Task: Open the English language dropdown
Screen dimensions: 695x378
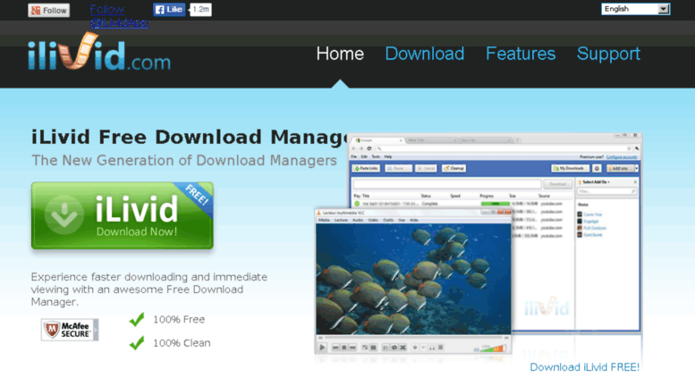Action: [635, 9]
